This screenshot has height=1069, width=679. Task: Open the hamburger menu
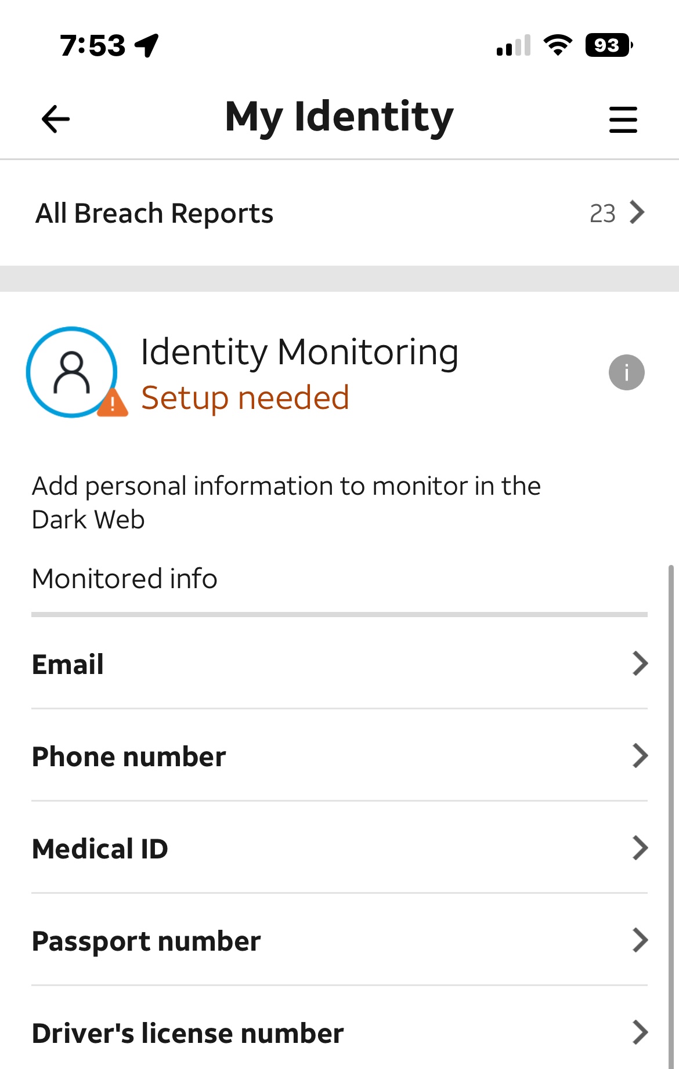coord(623,119)
